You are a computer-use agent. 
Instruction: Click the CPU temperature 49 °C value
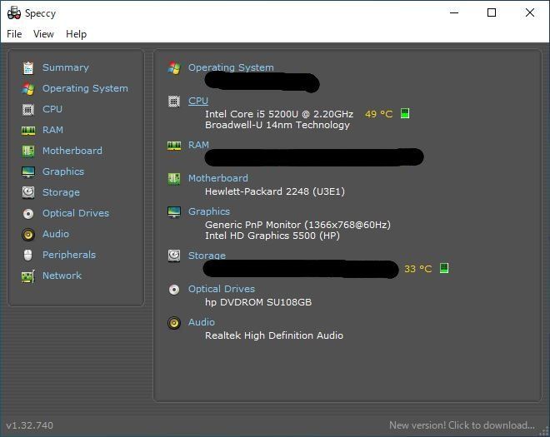click(379, 114)
